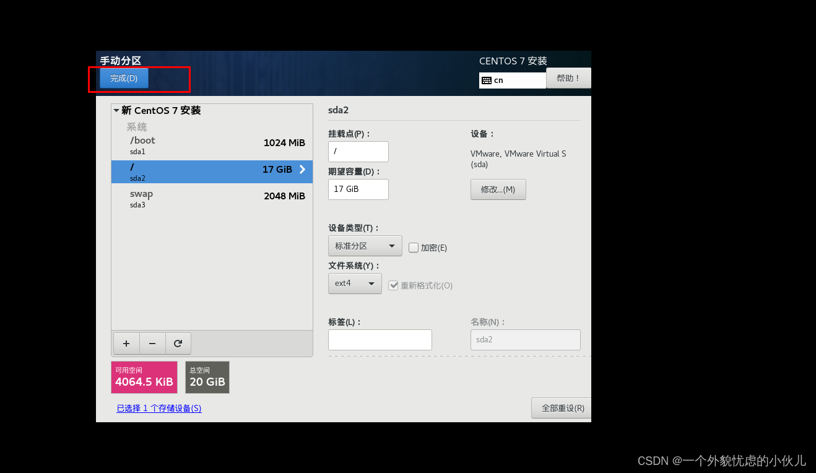Toggle the 重新格式化(O) reformat checkbox

coord(393,285)
